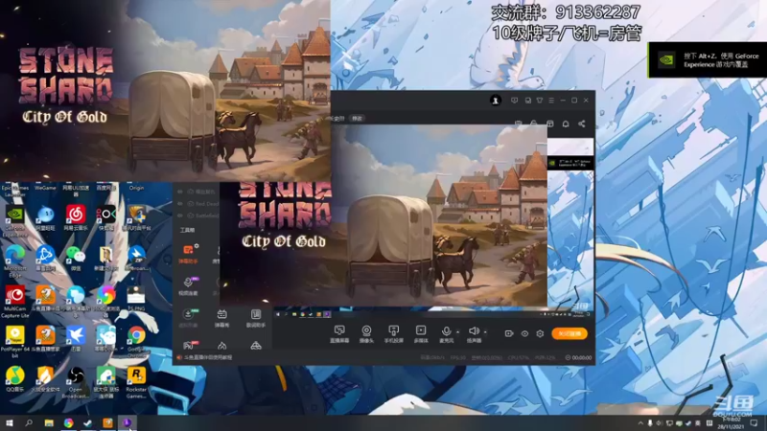Open the Windows Start menu
The height and width of the screenshot is (431, 767).
(x=9, y=423)
